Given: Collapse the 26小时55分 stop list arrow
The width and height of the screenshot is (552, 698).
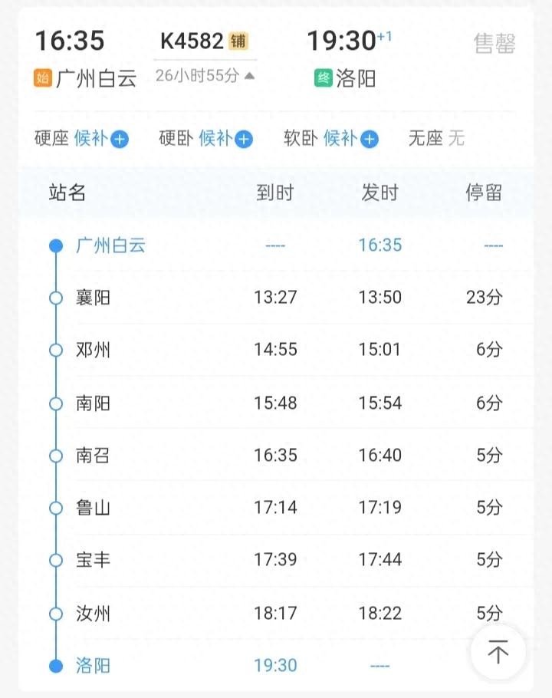Looking at the screenshot, I should click(249, 76).
